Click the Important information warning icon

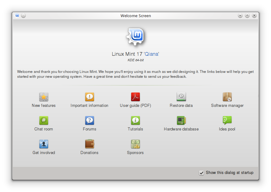point(90,97)
